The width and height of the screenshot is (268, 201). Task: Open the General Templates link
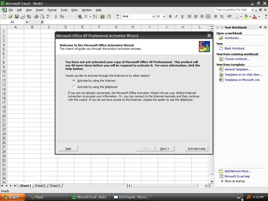coord(238,69)
